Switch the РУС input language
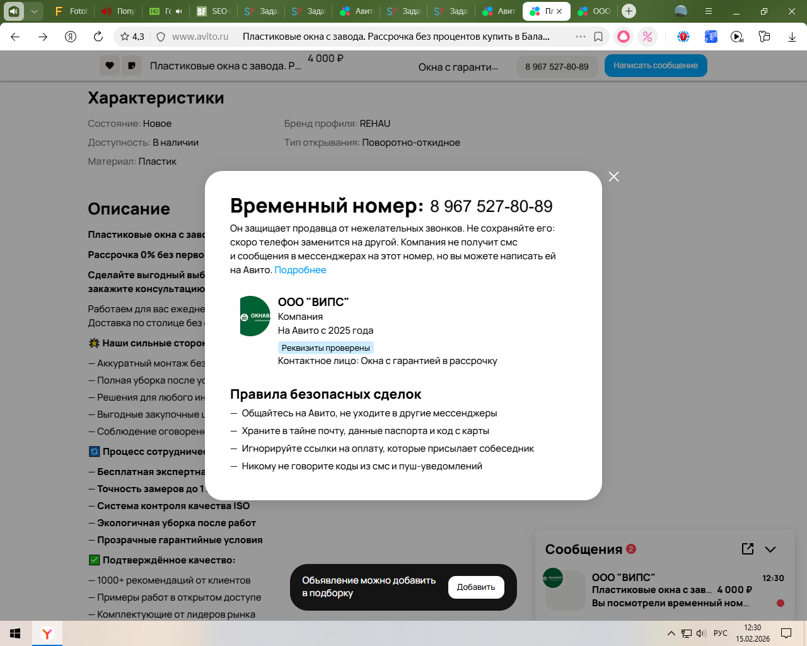 pyautogui.click(x=721, y=633)
